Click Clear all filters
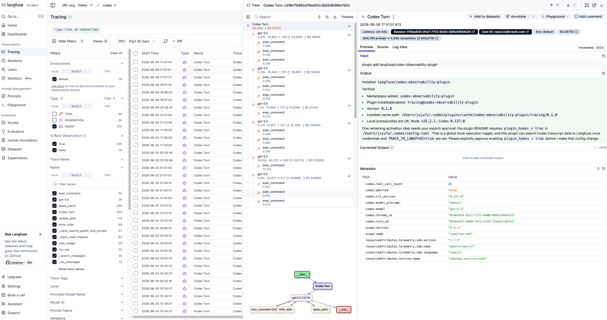 [x=116, y=53]
